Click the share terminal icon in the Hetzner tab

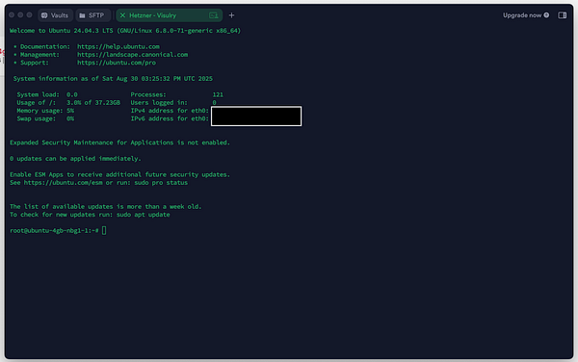tap(214, 15)
